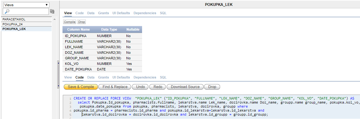Select the KOL_VO column row
This screenshot has width=360, height=119.
point(102,63)
